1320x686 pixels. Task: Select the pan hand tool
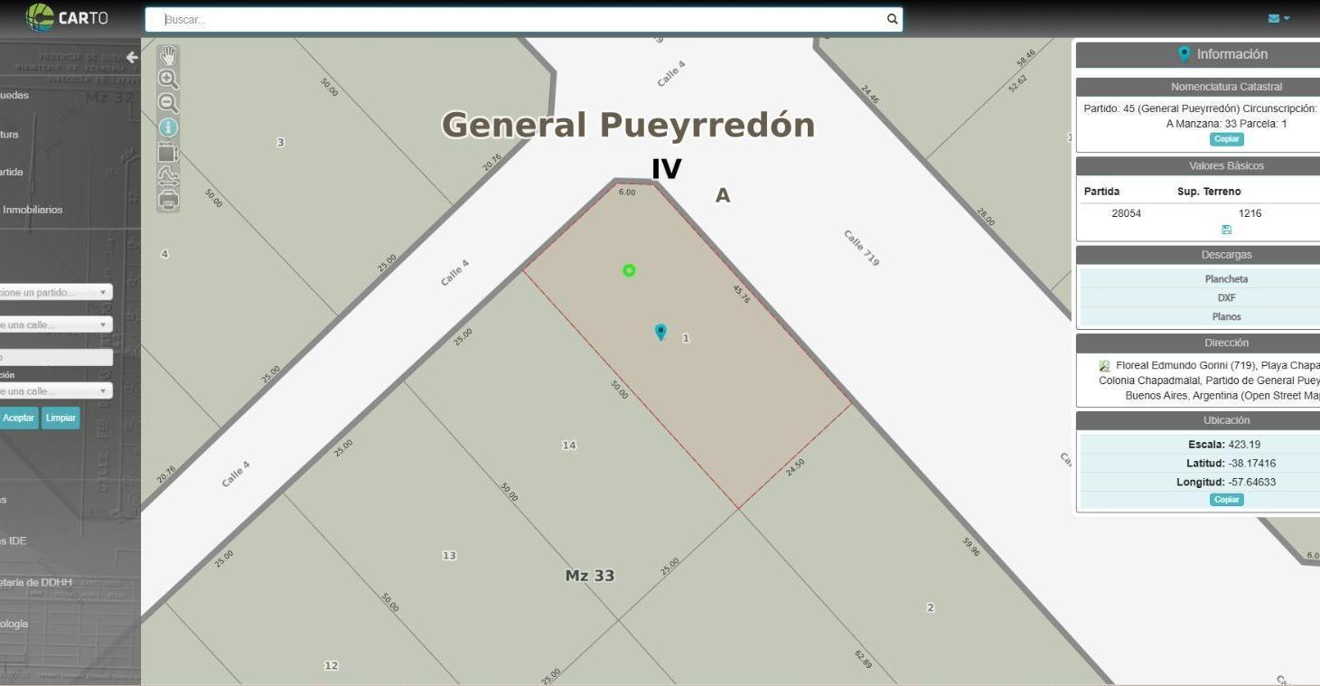click(168, 55)
